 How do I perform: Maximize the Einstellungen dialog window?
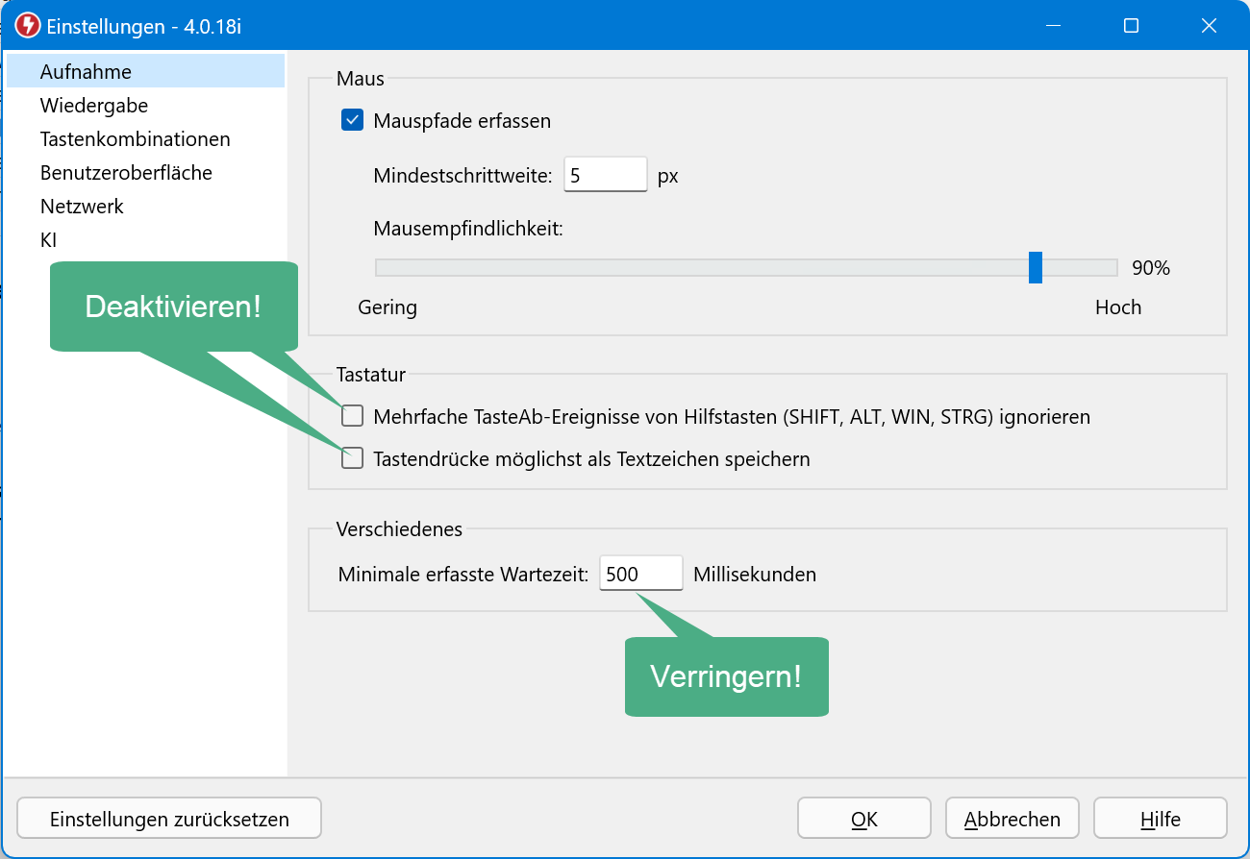click(x=1131, y=26)
